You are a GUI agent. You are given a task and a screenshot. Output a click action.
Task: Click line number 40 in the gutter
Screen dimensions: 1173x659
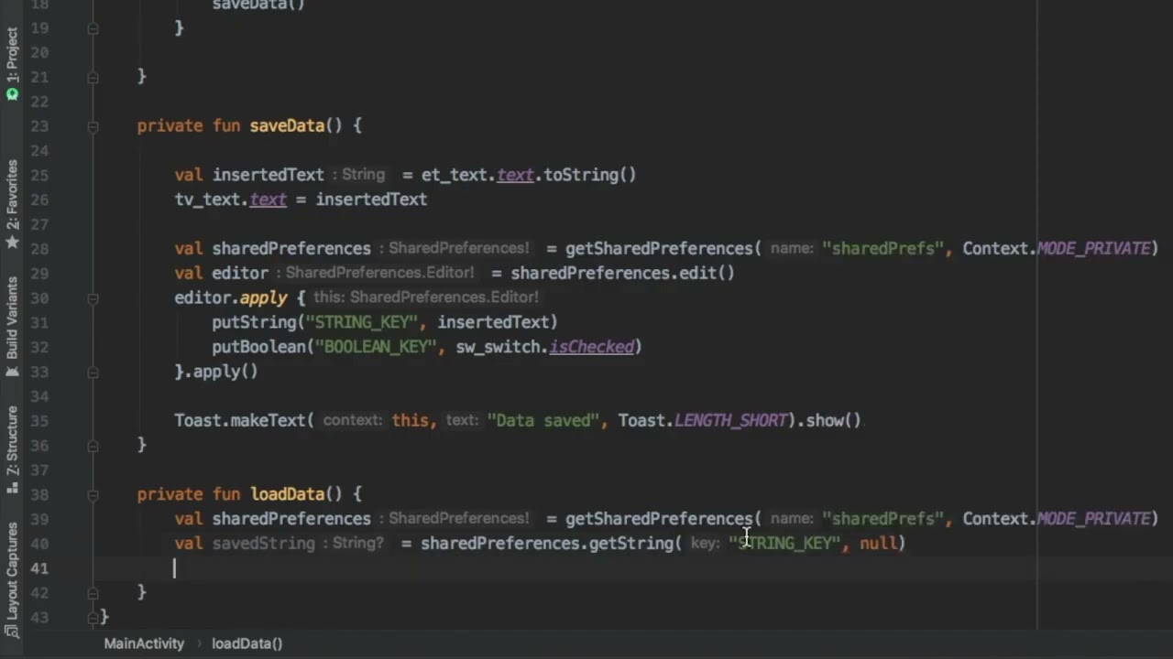38,544
